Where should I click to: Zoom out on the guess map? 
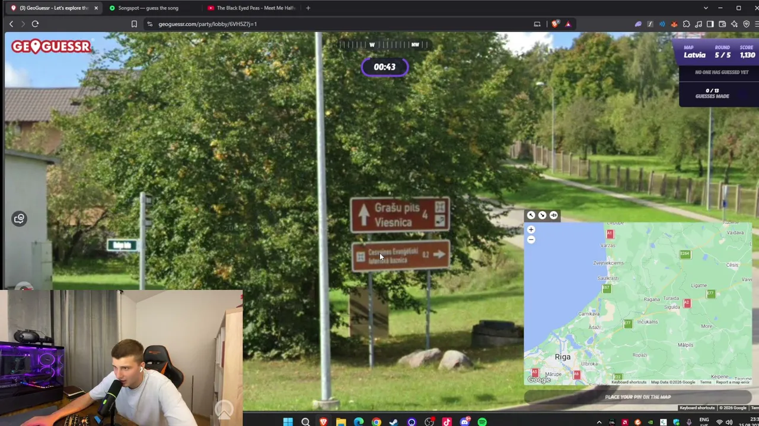point(531,240)
